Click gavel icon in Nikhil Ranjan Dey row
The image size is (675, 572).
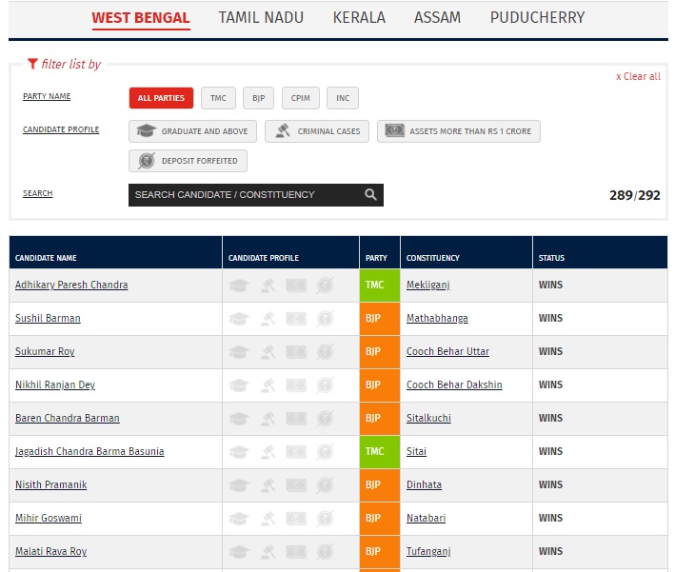[x=268, y=385]
